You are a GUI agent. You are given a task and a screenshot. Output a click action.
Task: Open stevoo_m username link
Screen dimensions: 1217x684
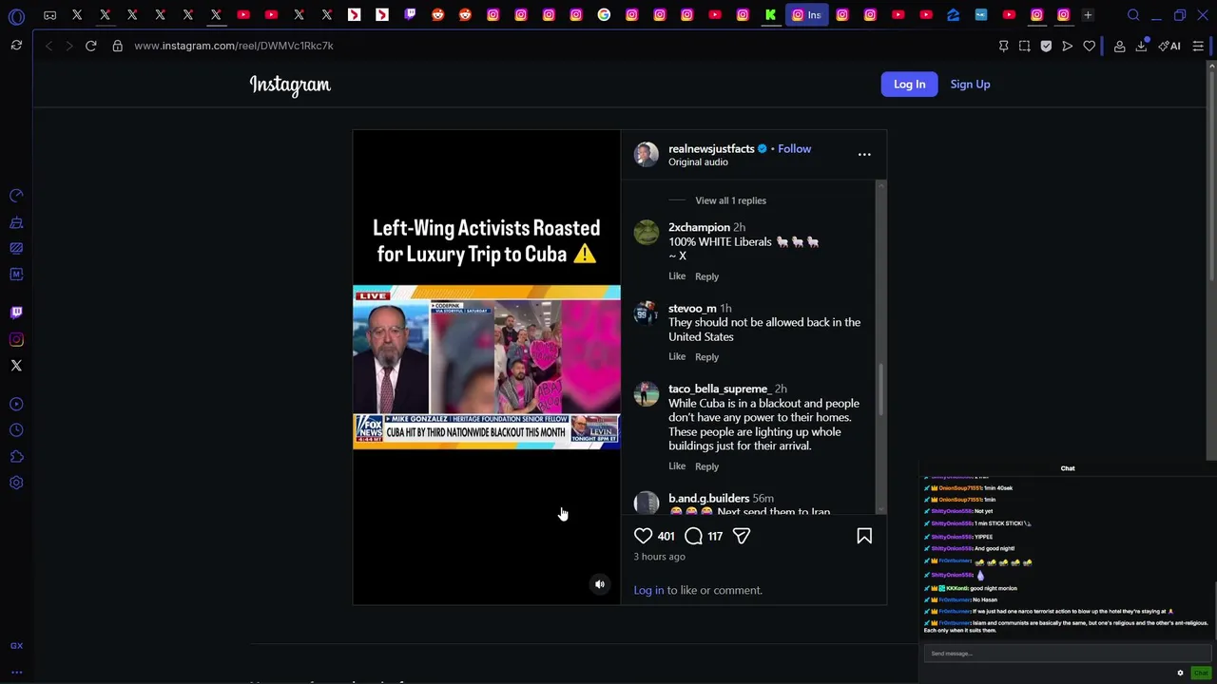(692, 308)
